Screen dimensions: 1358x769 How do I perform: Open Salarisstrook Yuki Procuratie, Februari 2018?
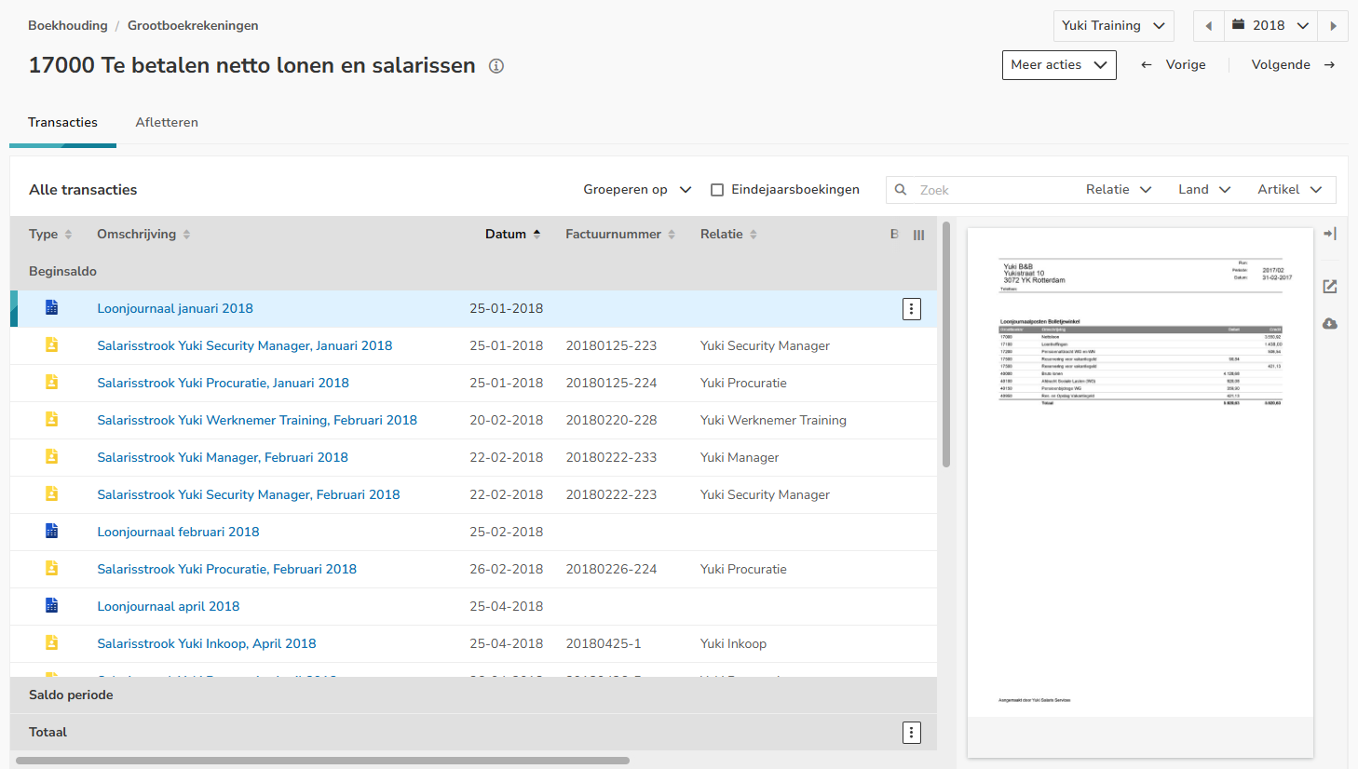pos(227,570)
